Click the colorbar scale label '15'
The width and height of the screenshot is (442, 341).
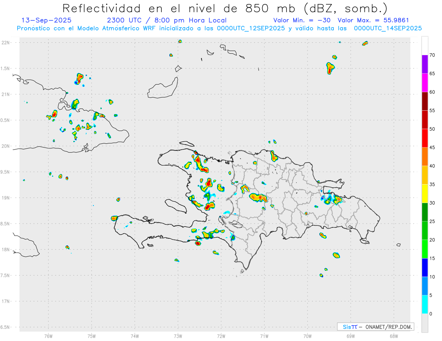coord(432,258)
